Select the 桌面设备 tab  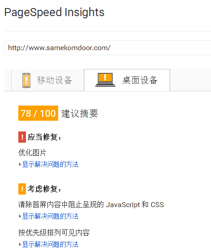pyautogui.click(x=127, y=80)
